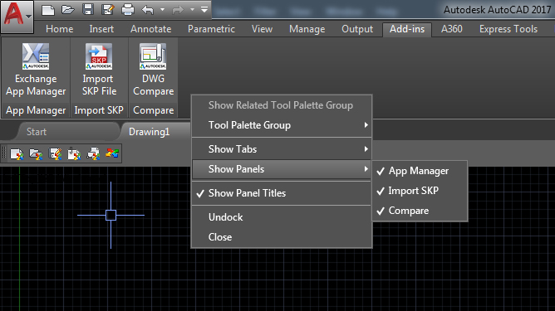Click the colored arrows icon in floating toolbar
The height and width of the screenshot is (311, 555).
pyautogui.click(x=112, y=153)
